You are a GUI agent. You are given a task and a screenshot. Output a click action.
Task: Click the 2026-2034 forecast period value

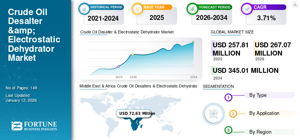[211, 18]
